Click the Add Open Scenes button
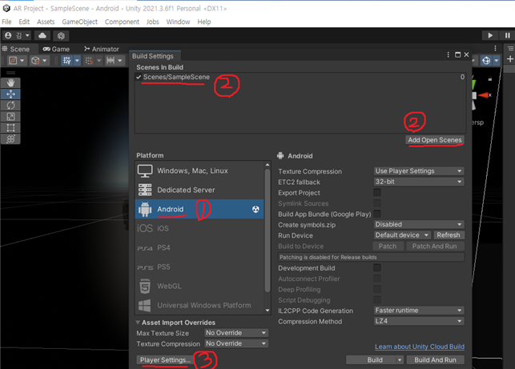 [435, 140]
